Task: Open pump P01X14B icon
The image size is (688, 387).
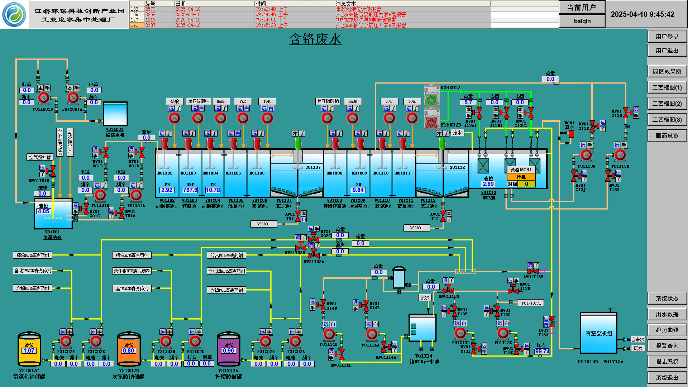Action: [x=329, y=334]
